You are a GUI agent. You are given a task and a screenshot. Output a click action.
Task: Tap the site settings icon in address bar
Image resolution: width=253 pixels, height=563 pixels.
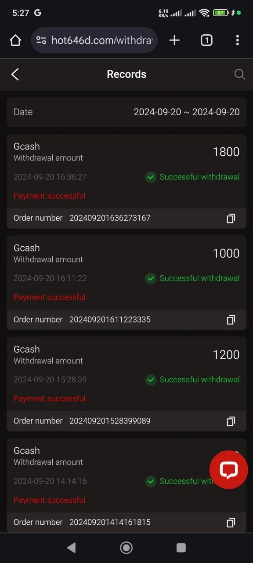pyautogui.click(x=41, y=40)
